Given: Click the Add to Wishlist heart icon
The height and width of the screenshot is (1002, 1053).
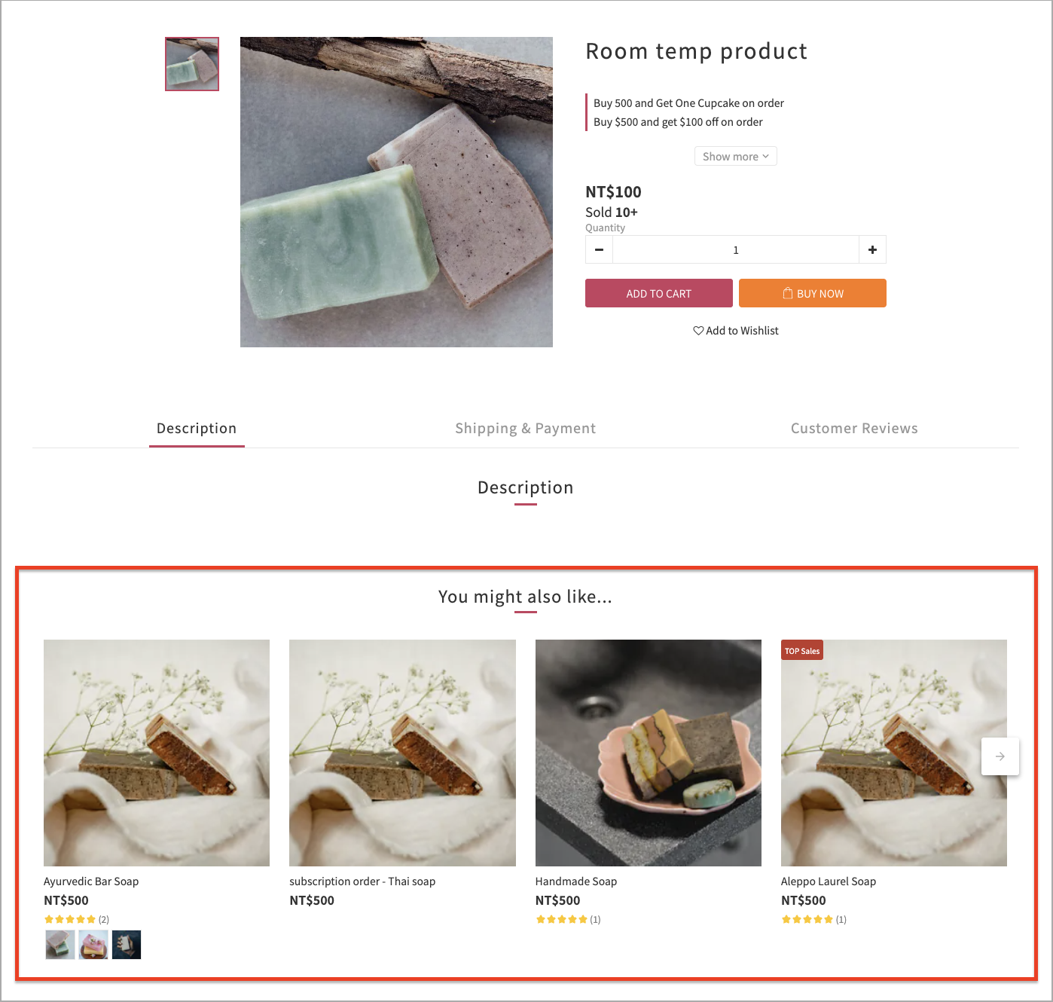Looking at the screenshot, I should [698, 331].
